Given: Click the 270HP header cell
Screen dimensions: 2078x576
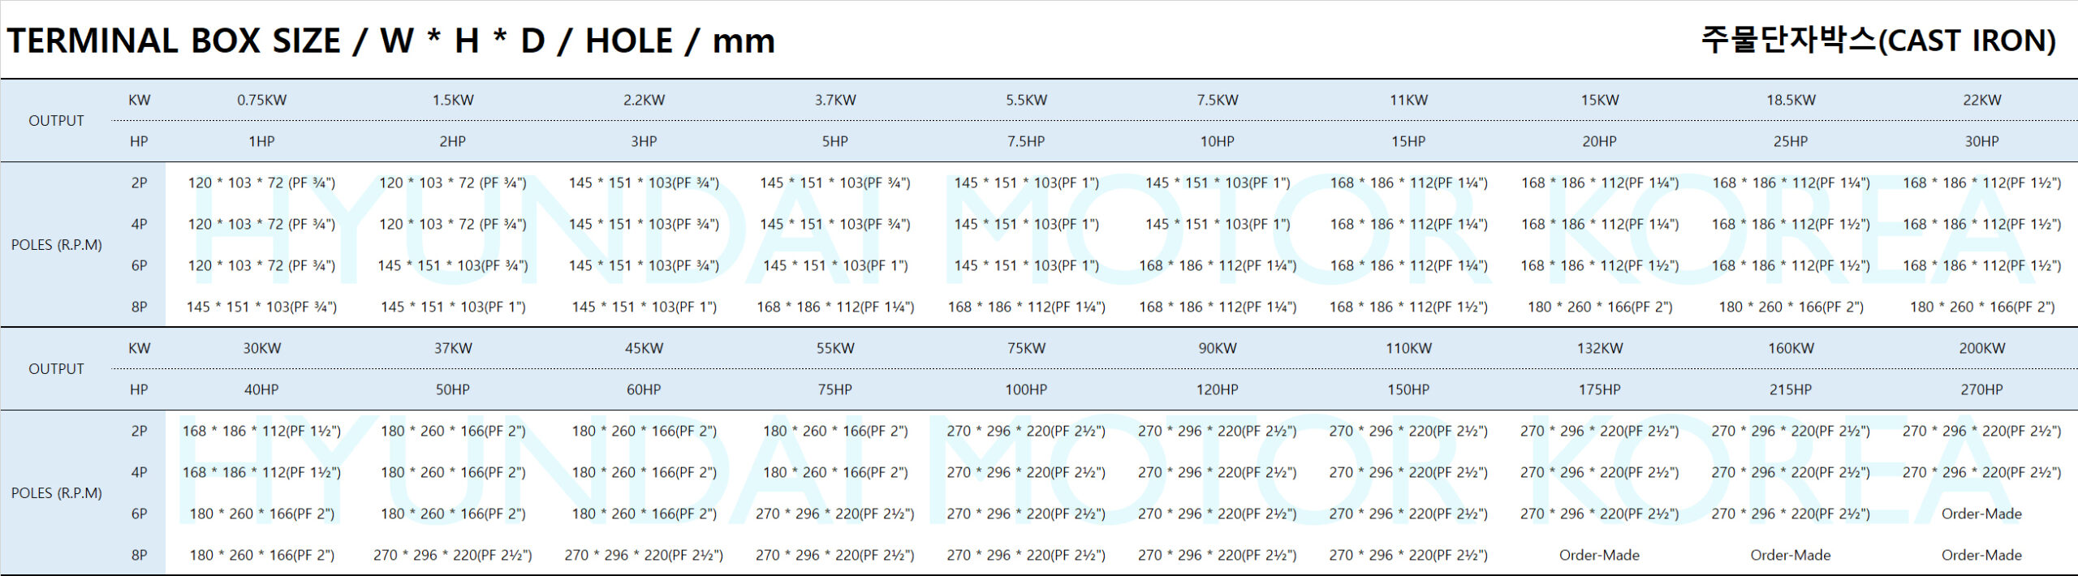Looking at the screenshot, I should [x=1981, y=389].
